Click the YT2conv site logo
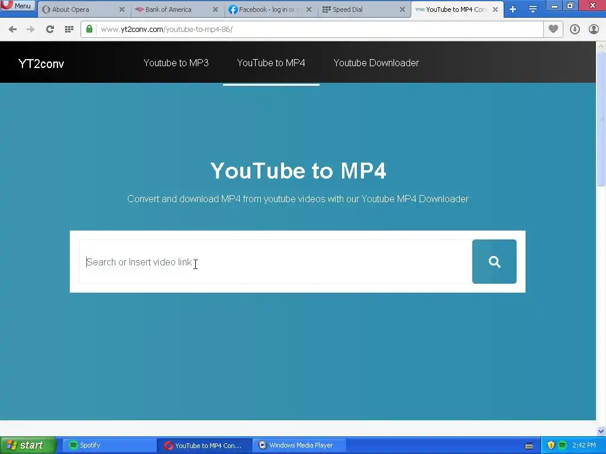Image resolution: width=606 pixels, height=454 pixels. click(x=41, y=64)
